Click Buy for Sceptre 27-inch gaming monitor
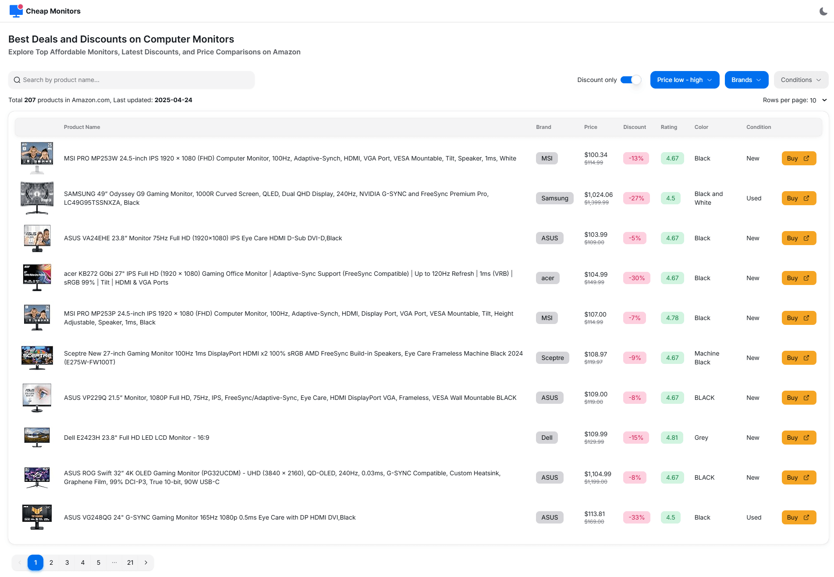This screenshot has height=577, width=834. coord(799,358)
